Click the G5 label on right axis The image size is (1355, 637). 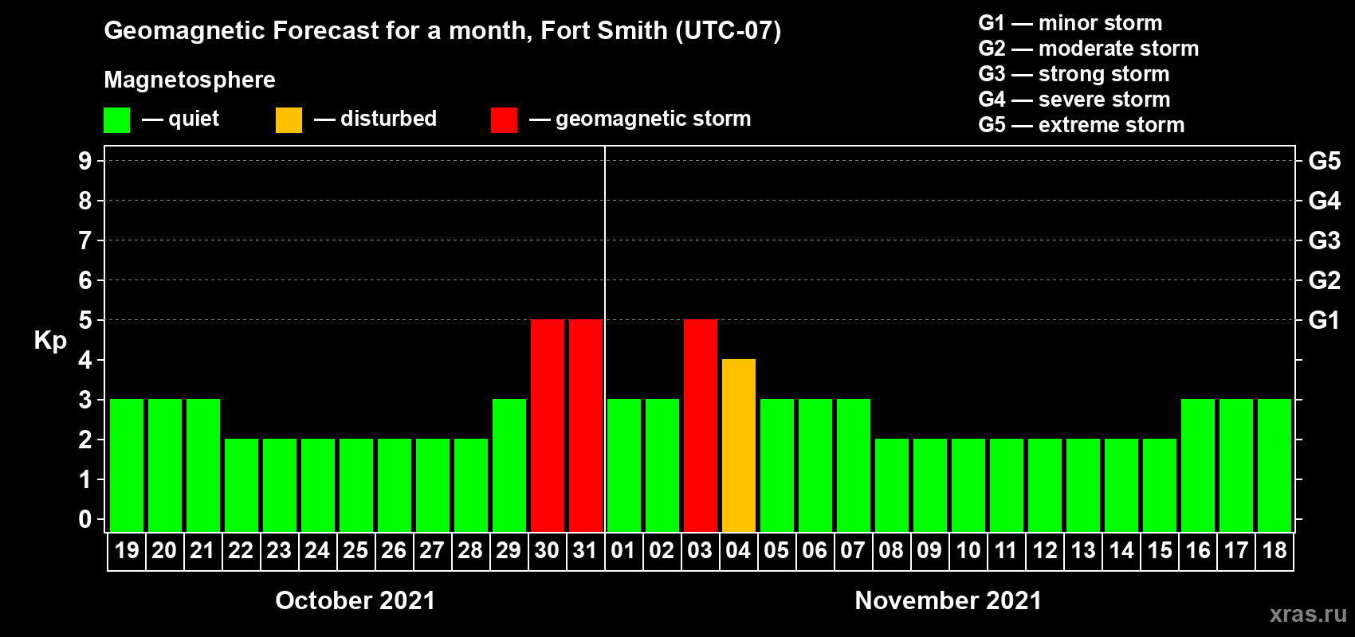coord(1325,161)
